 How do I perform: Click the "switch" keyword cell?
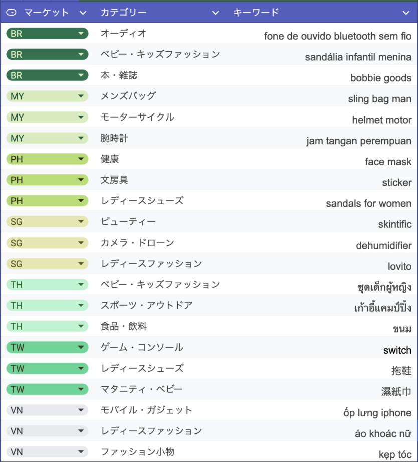tap(397, 350)
